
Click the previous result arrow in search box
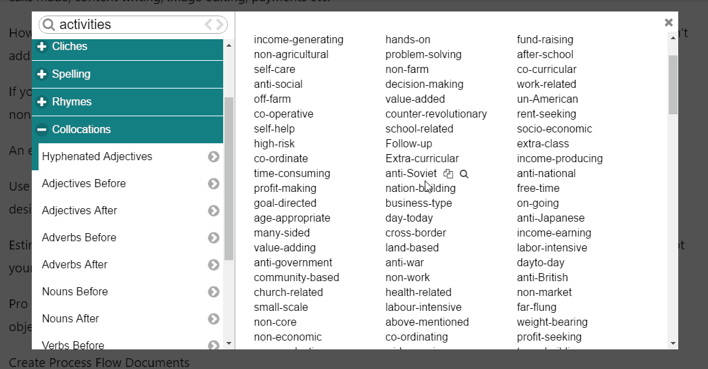208,24
